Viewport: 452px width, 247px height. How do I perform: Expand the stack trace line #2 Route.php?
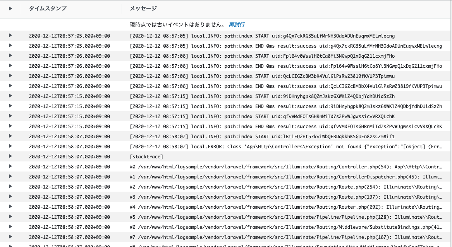(10, 187)
